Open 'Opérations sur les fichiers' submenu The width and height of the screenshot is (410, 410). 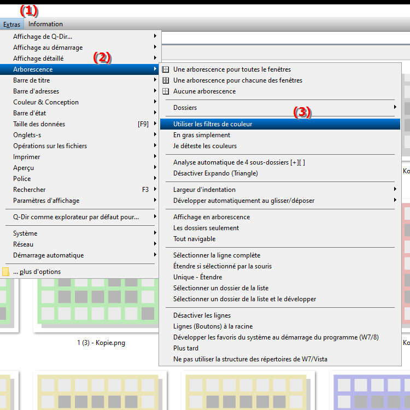click(79, 146)
